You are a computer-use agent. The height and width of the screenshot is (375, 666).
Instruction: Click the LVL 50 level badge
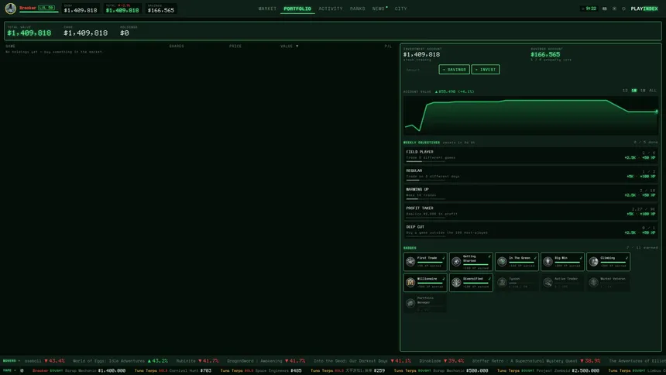point(46,8)
